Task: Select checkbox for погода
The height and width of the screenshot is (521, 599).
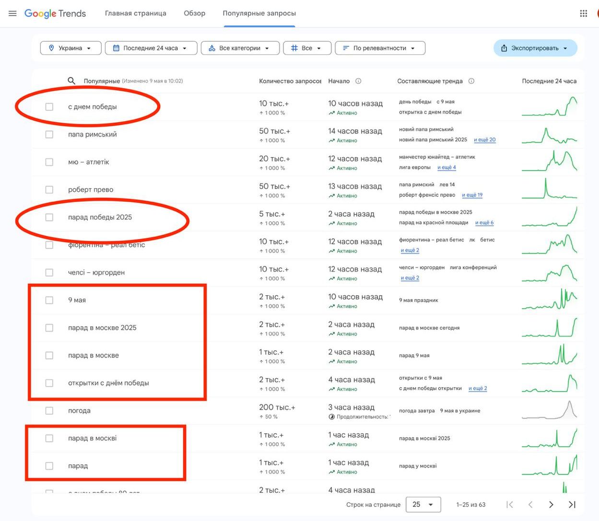Action: [49, 411]
